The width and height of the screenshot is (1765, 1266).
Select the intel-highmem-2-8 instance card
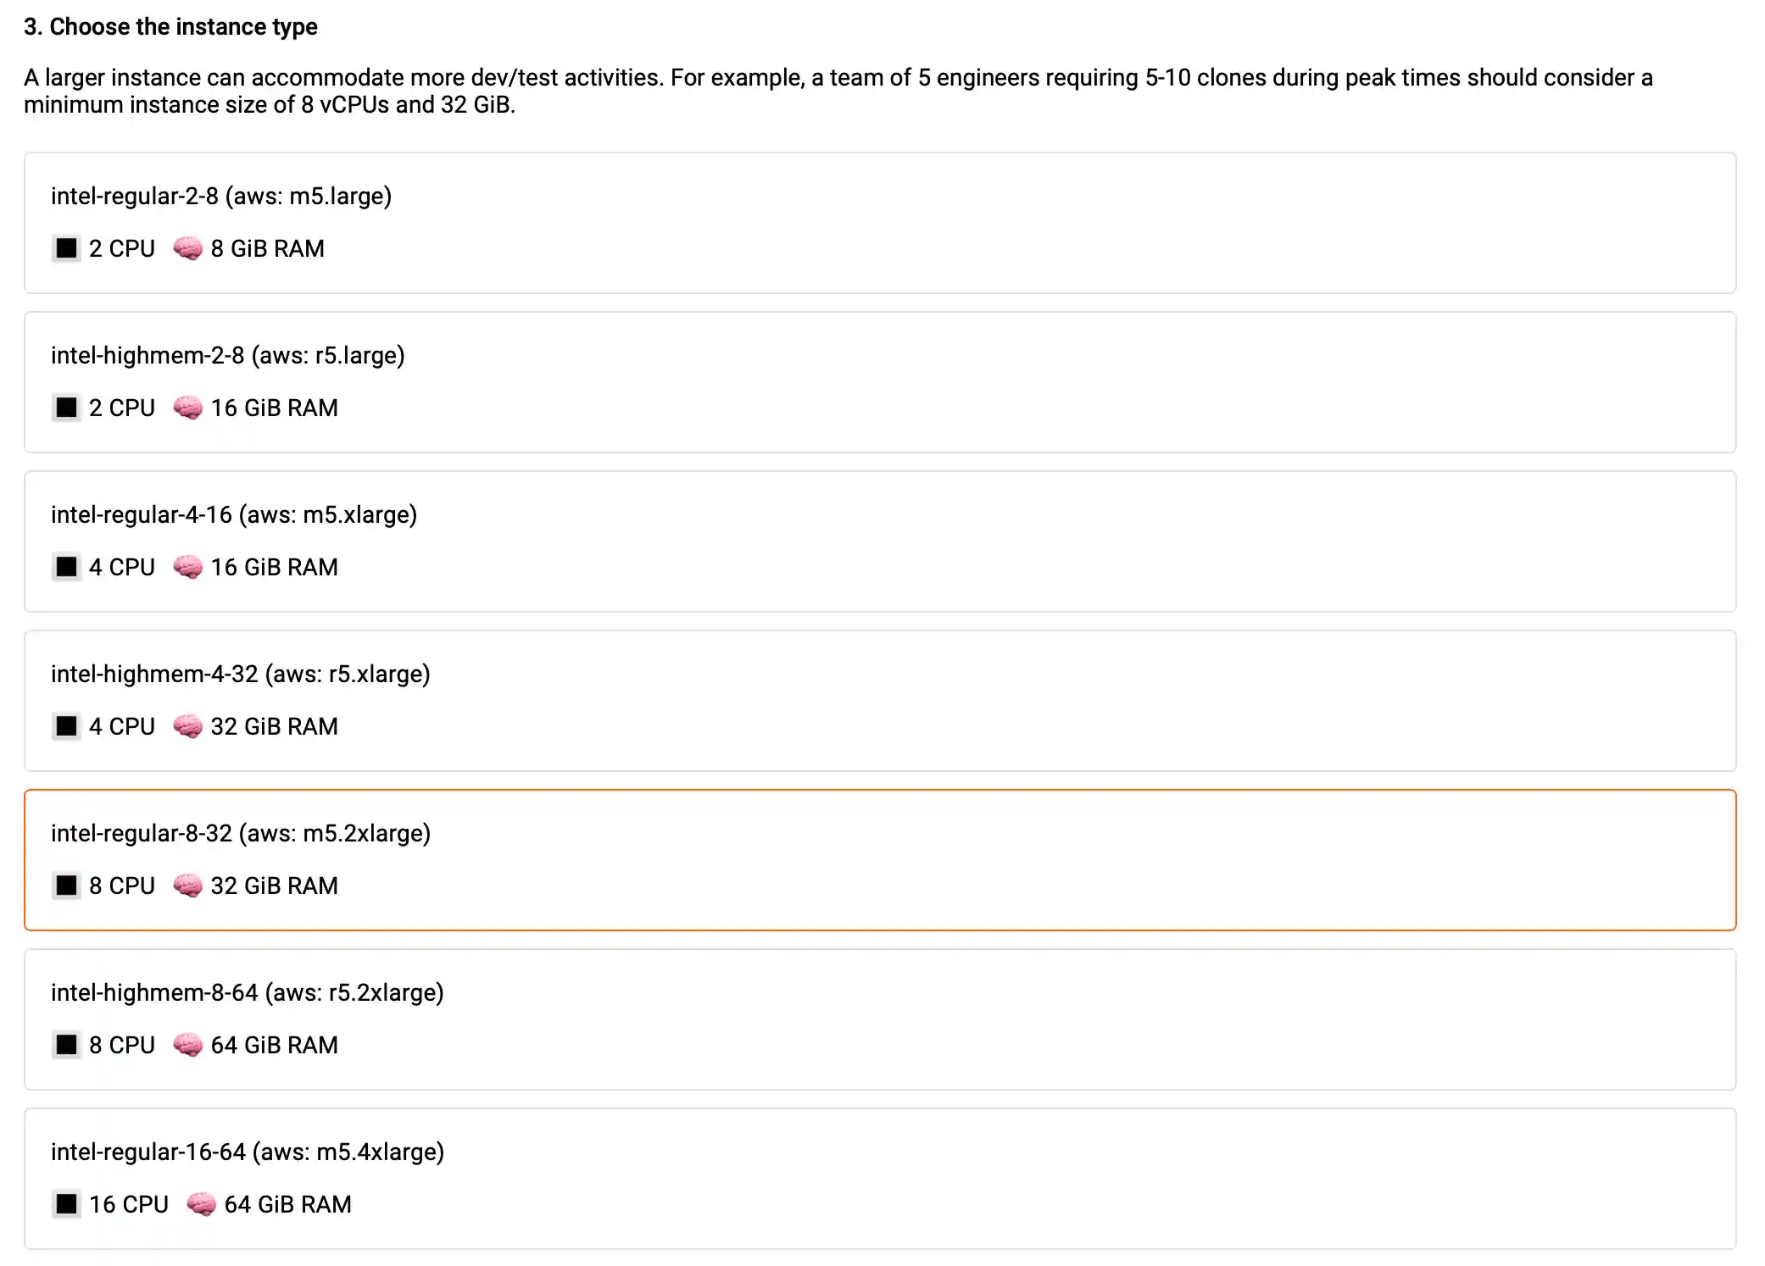pos(882,383)
